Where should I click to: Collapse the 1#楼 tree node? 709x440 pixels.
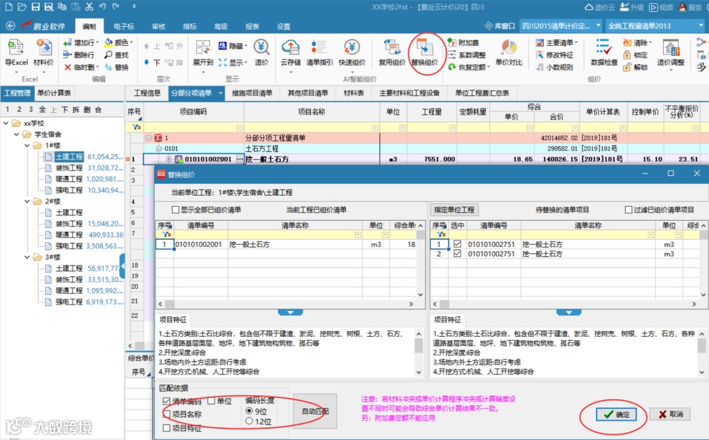coord(28,145)
